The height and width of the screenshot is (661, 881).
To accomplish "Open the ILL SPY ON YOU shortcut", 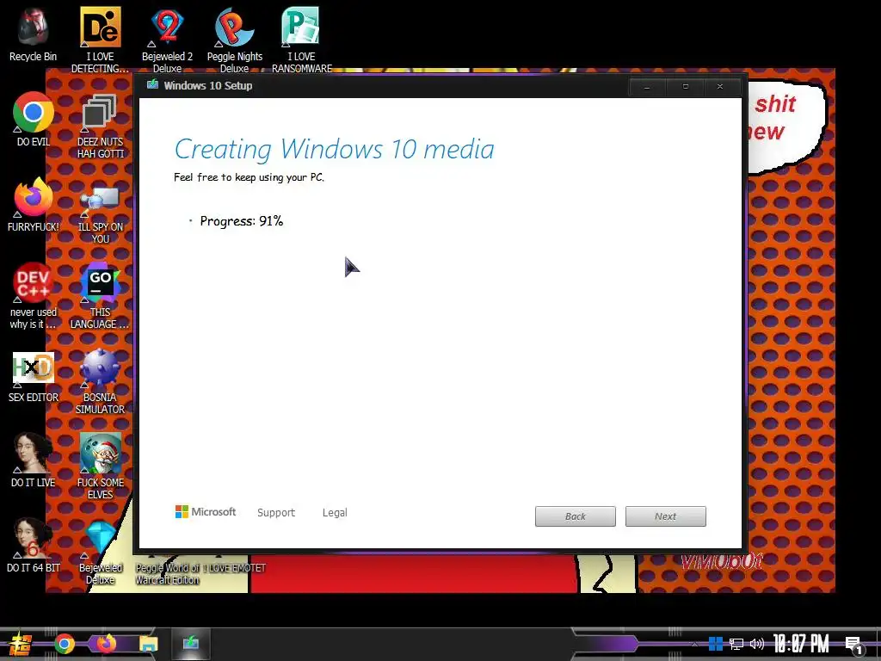I will coord(100,213).
